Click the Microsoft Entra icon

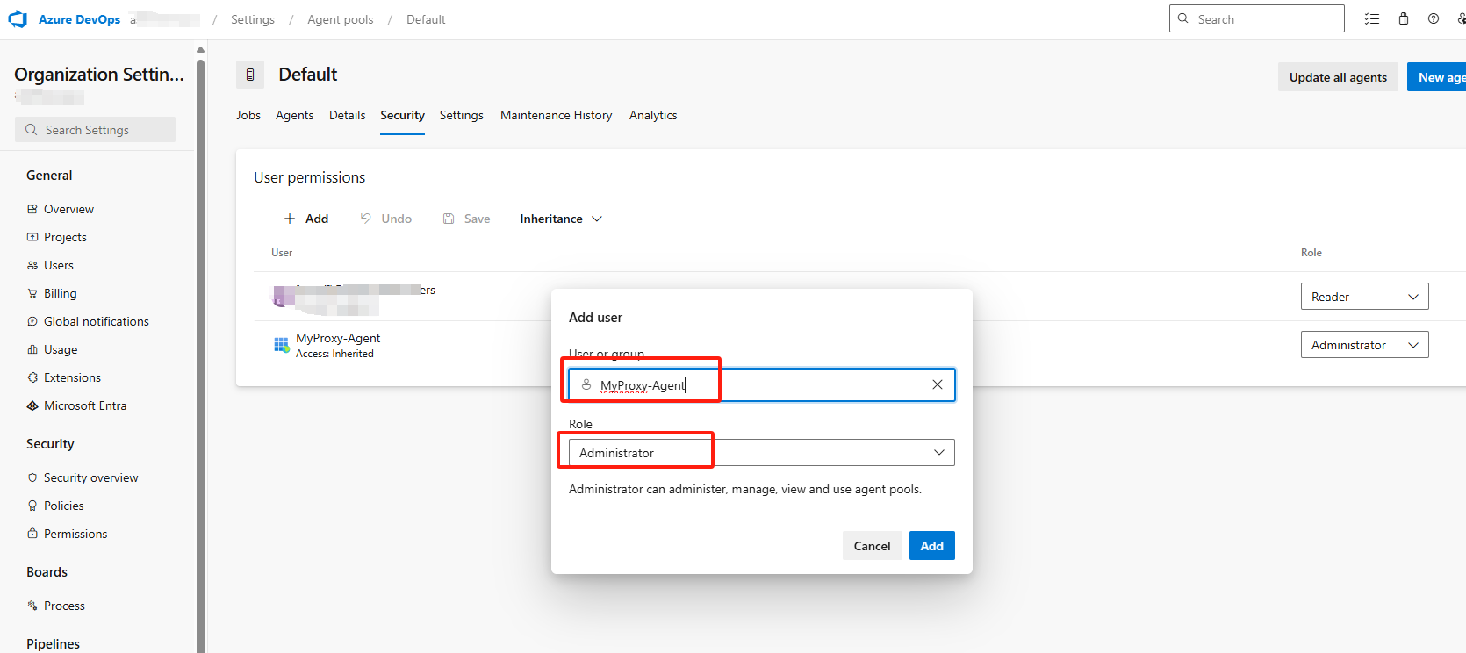(x=32, y=405)
